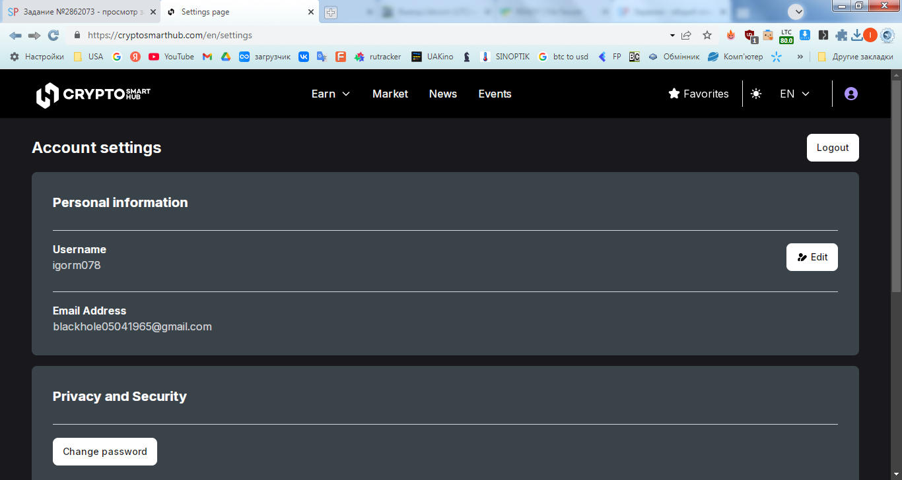This screenshot has width=902, height=480.
Task: Click the Logout button
Action: point(833,148)
